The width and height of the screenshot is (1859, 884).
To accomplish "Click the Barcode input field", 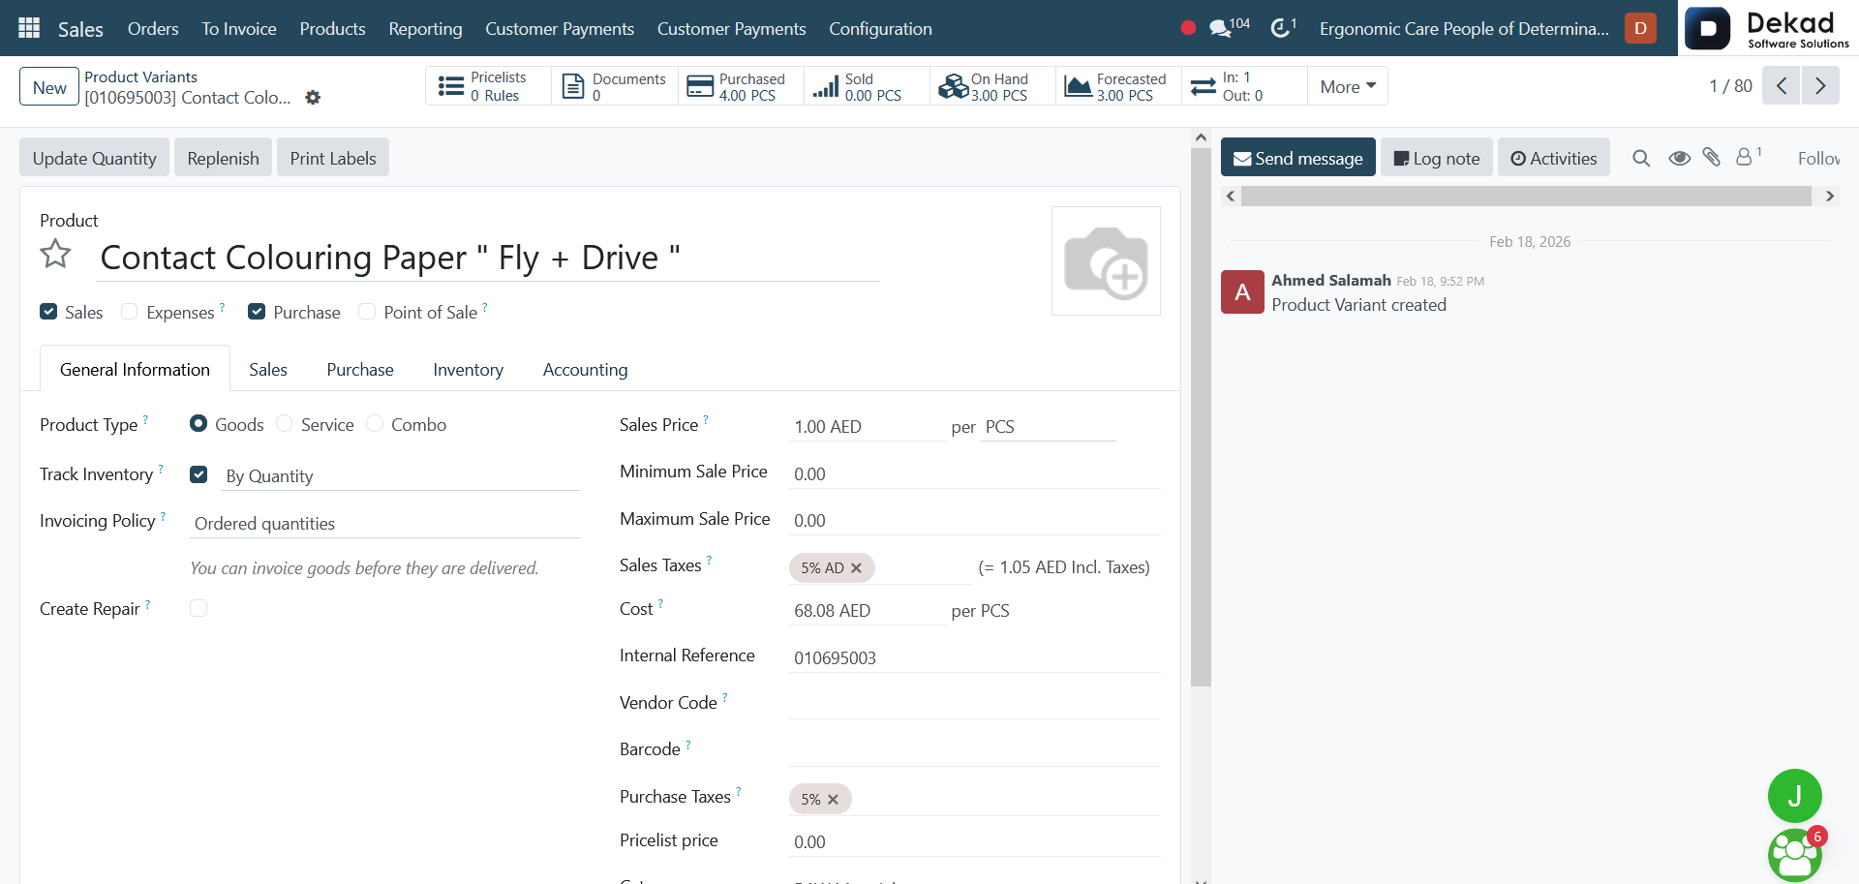I will pos(975,750).
